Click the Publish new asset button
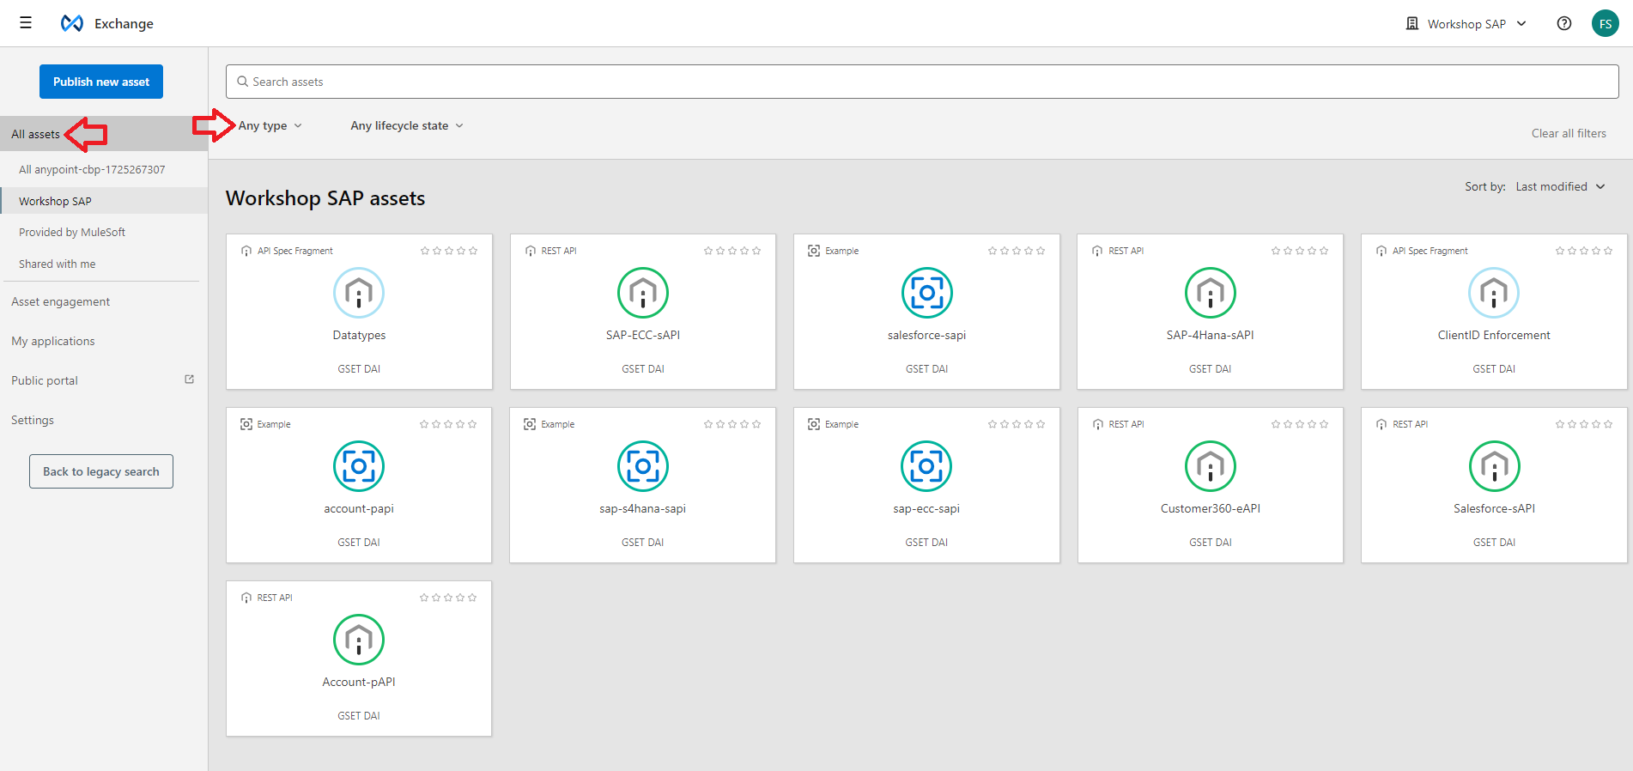 click(x=101, y=82)
